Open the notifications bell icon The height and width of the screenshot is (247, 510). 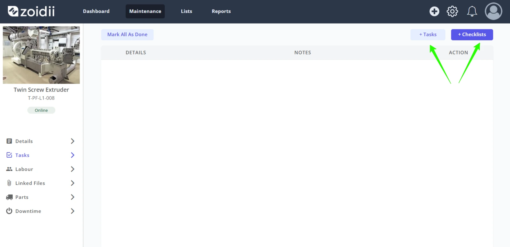pyautogui.click(x=472, y=11)
